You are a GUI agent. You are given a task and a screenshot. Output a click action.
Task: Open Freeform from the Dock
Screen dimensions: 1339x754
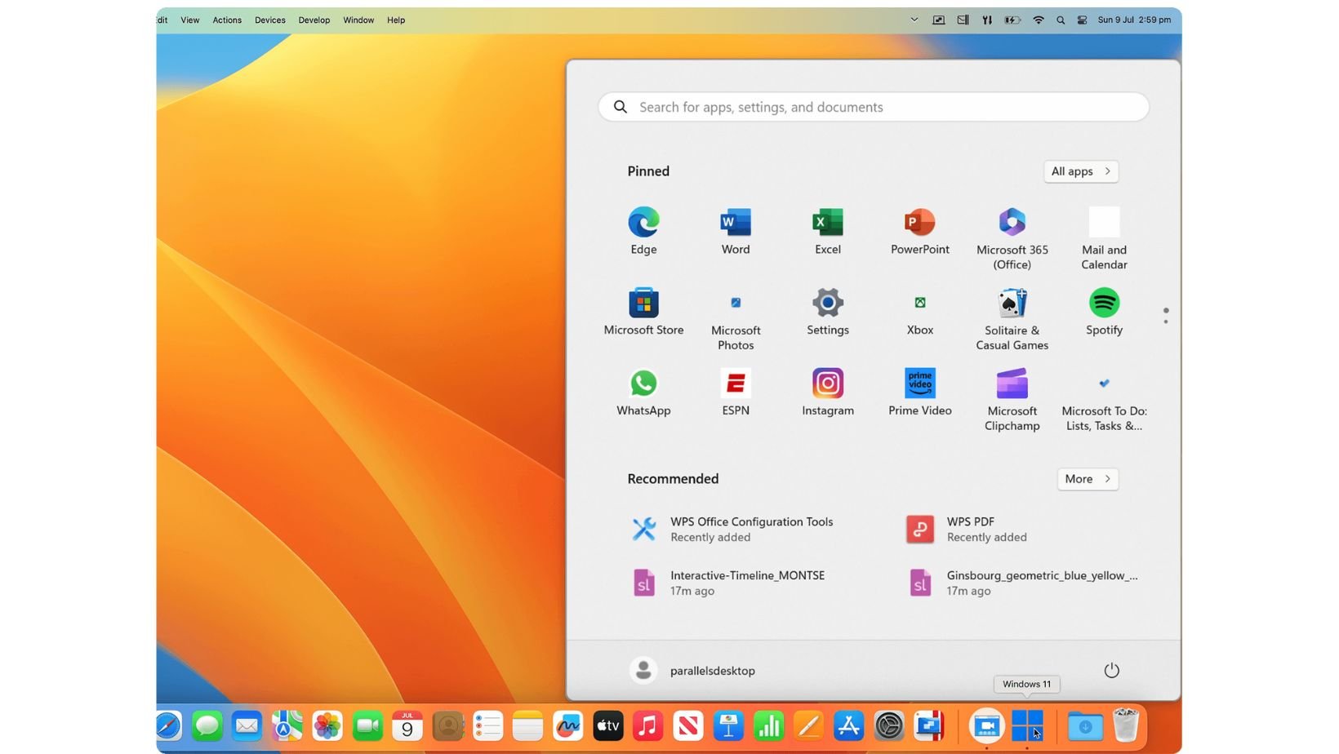point(567,725)
